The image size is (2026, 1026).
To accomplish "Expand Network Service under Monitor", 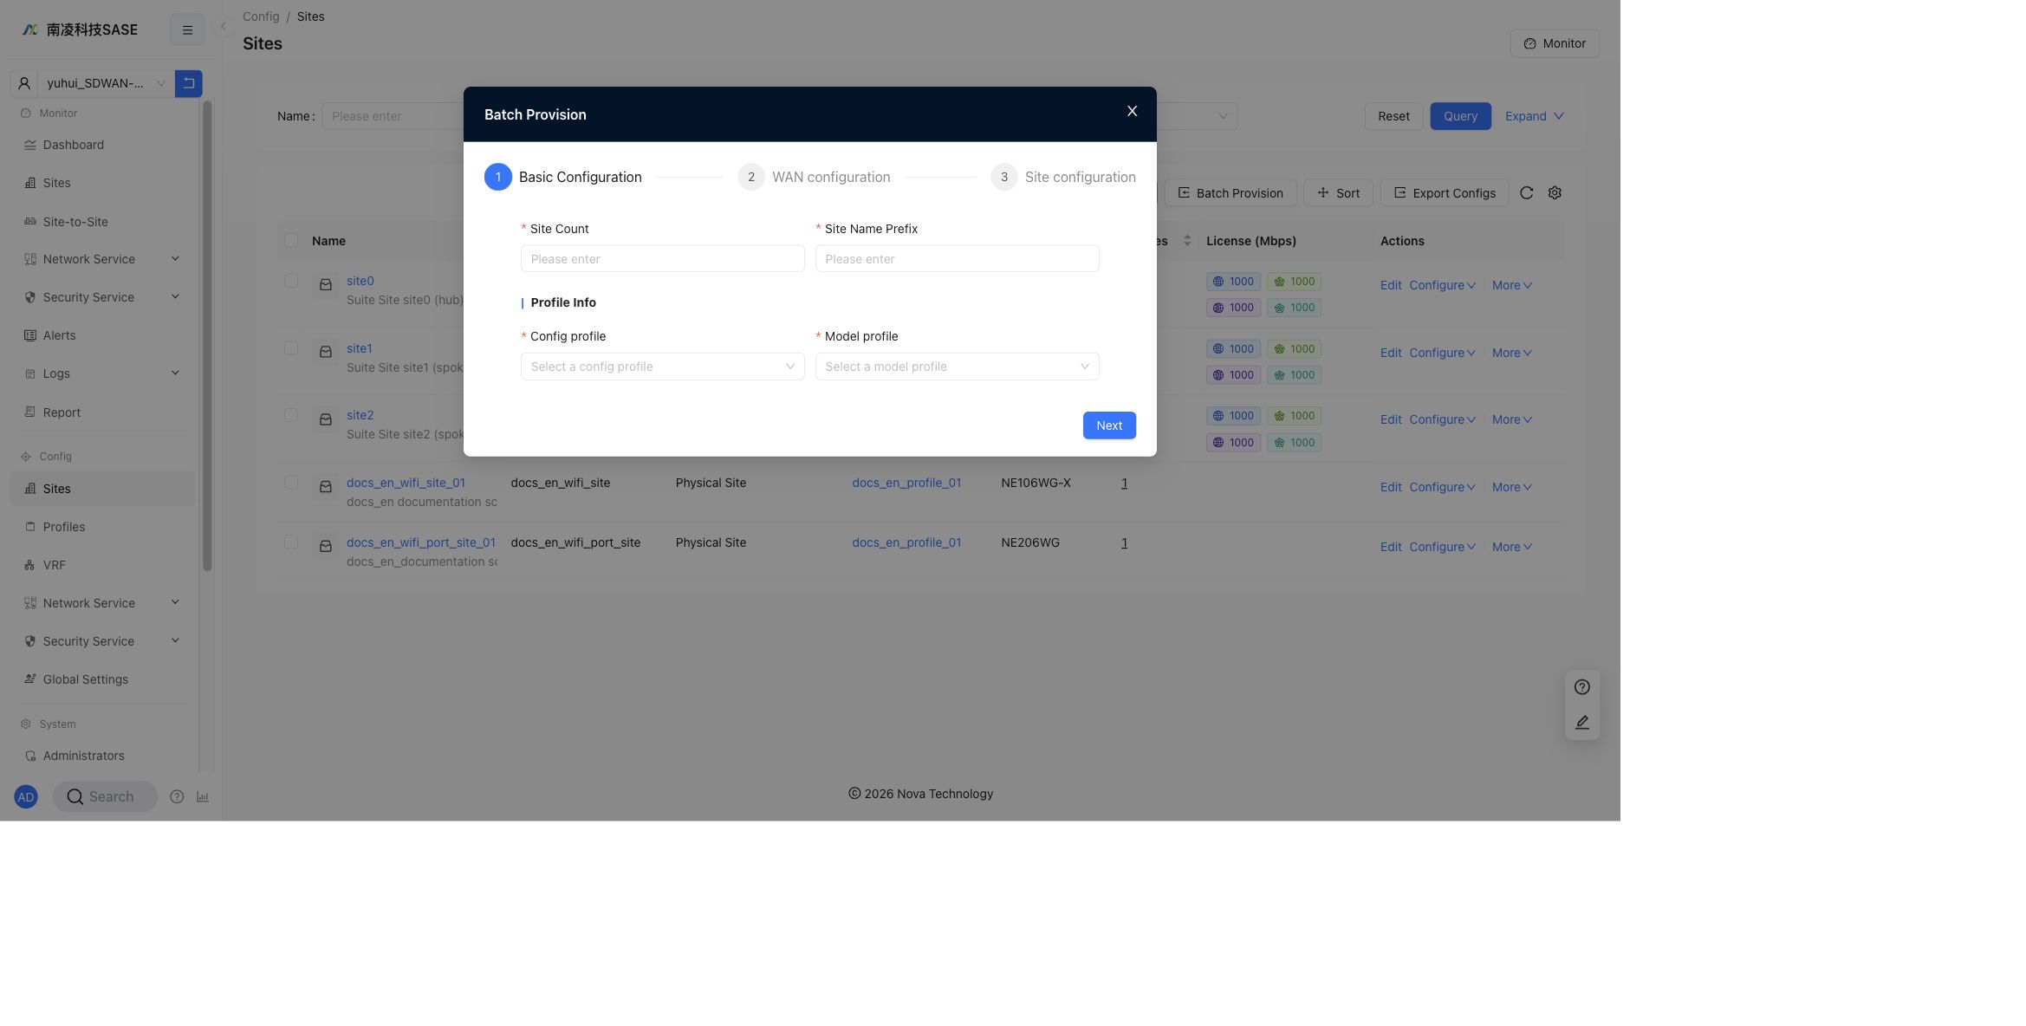I will pyautogui.click(x=103, y=259).
